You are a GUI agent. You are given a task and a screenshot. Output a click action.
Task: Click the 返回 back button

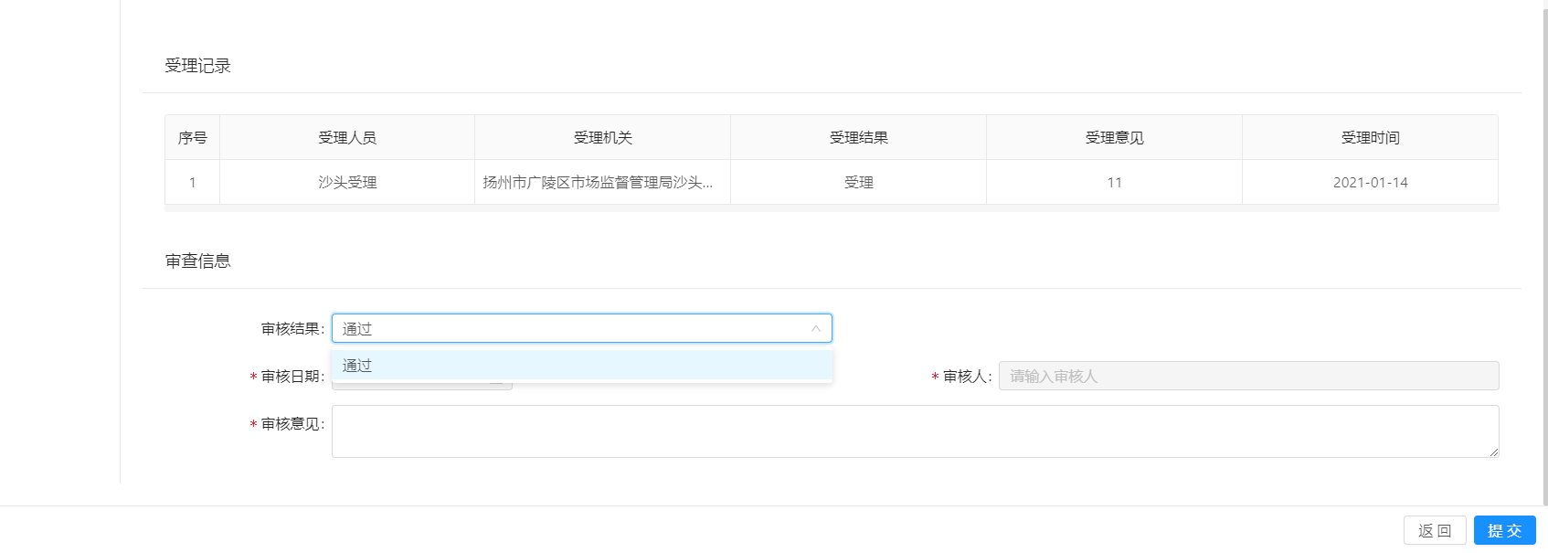1434,530
